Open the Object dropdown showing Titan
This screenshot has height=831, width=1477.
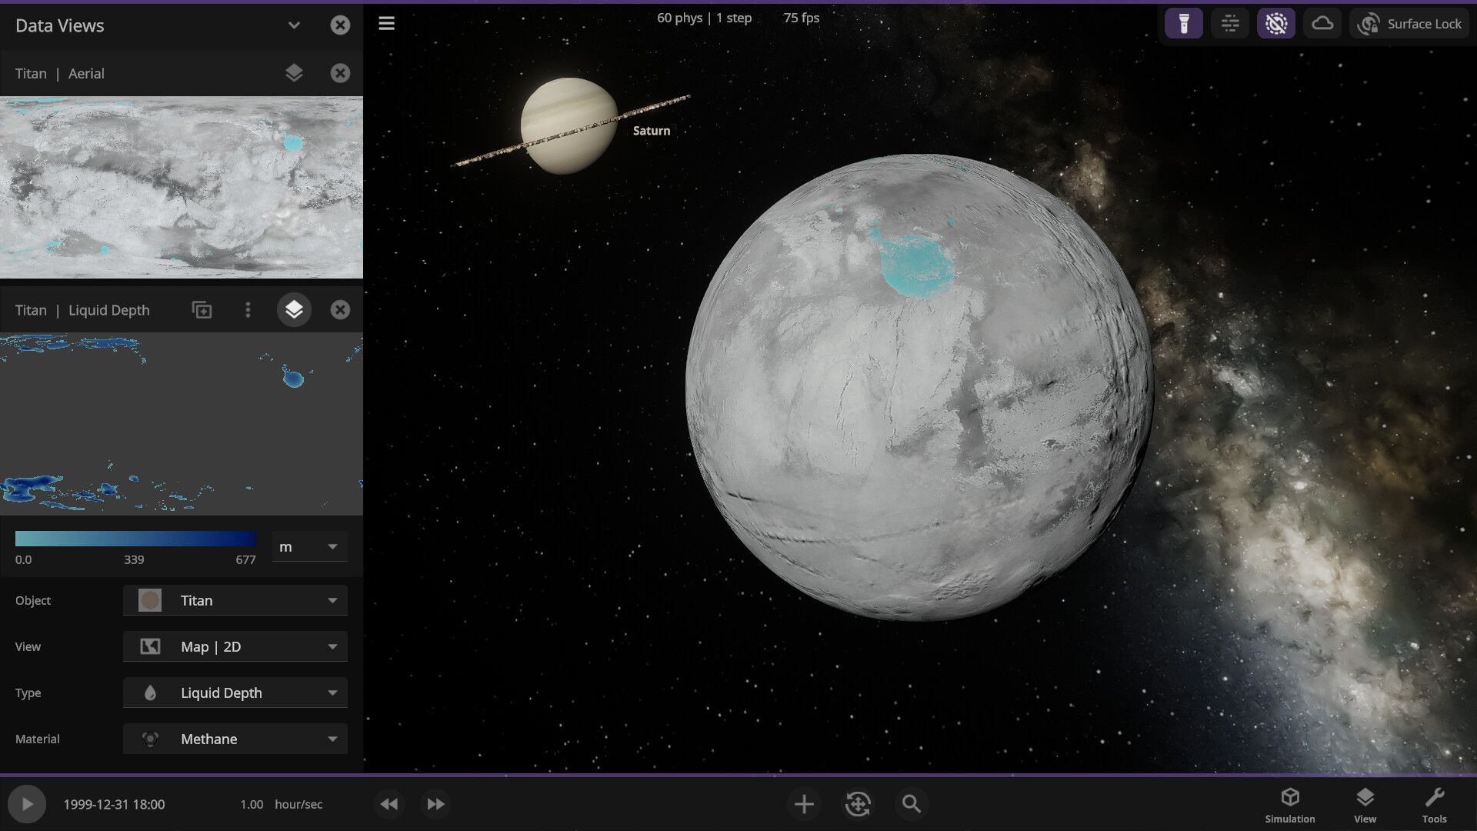[x=235, y=600]
